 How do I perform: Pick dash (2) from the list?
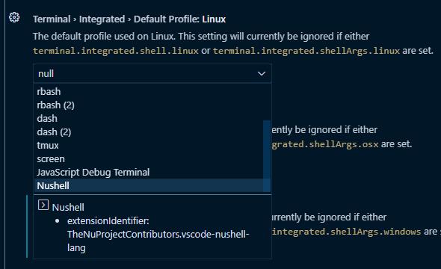coord(149,132)
